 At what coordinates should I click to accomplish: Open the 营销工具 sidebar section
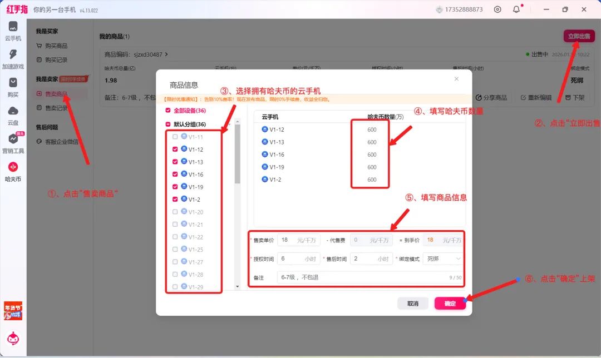[13, 143]
